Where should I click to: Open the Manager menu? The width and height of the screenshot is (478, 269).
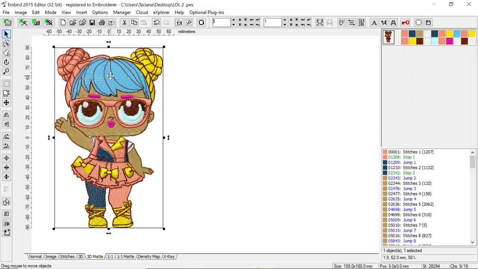click(x=122, y=12)
